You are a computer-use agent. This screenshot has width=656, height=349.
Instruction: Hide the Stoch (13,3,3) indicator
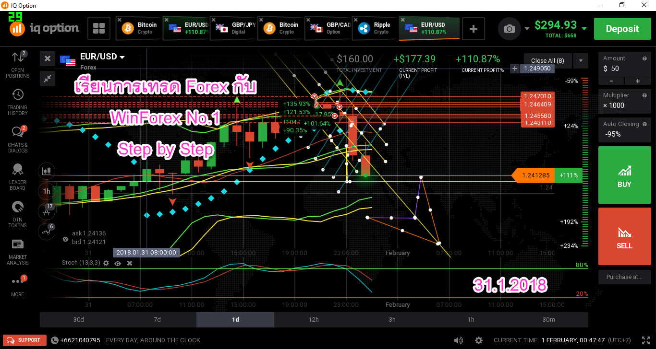point(117,263)
